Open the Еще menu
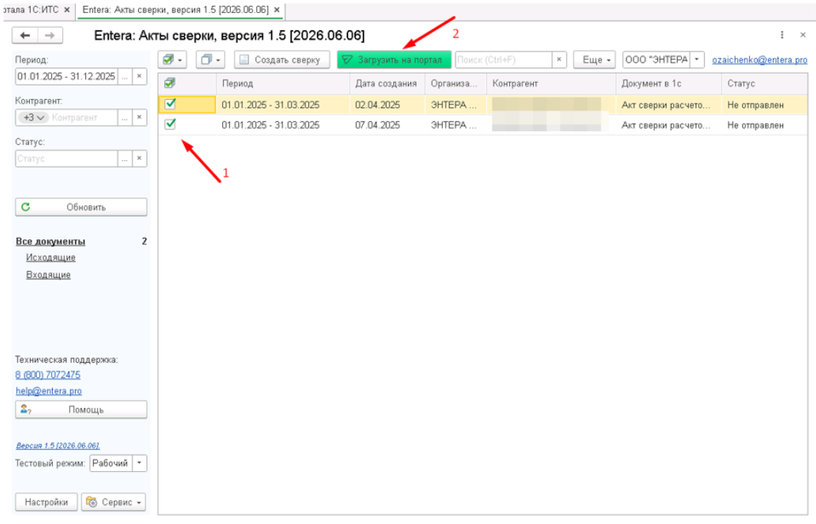The image size is (816, 524). (x=594, y=60)
